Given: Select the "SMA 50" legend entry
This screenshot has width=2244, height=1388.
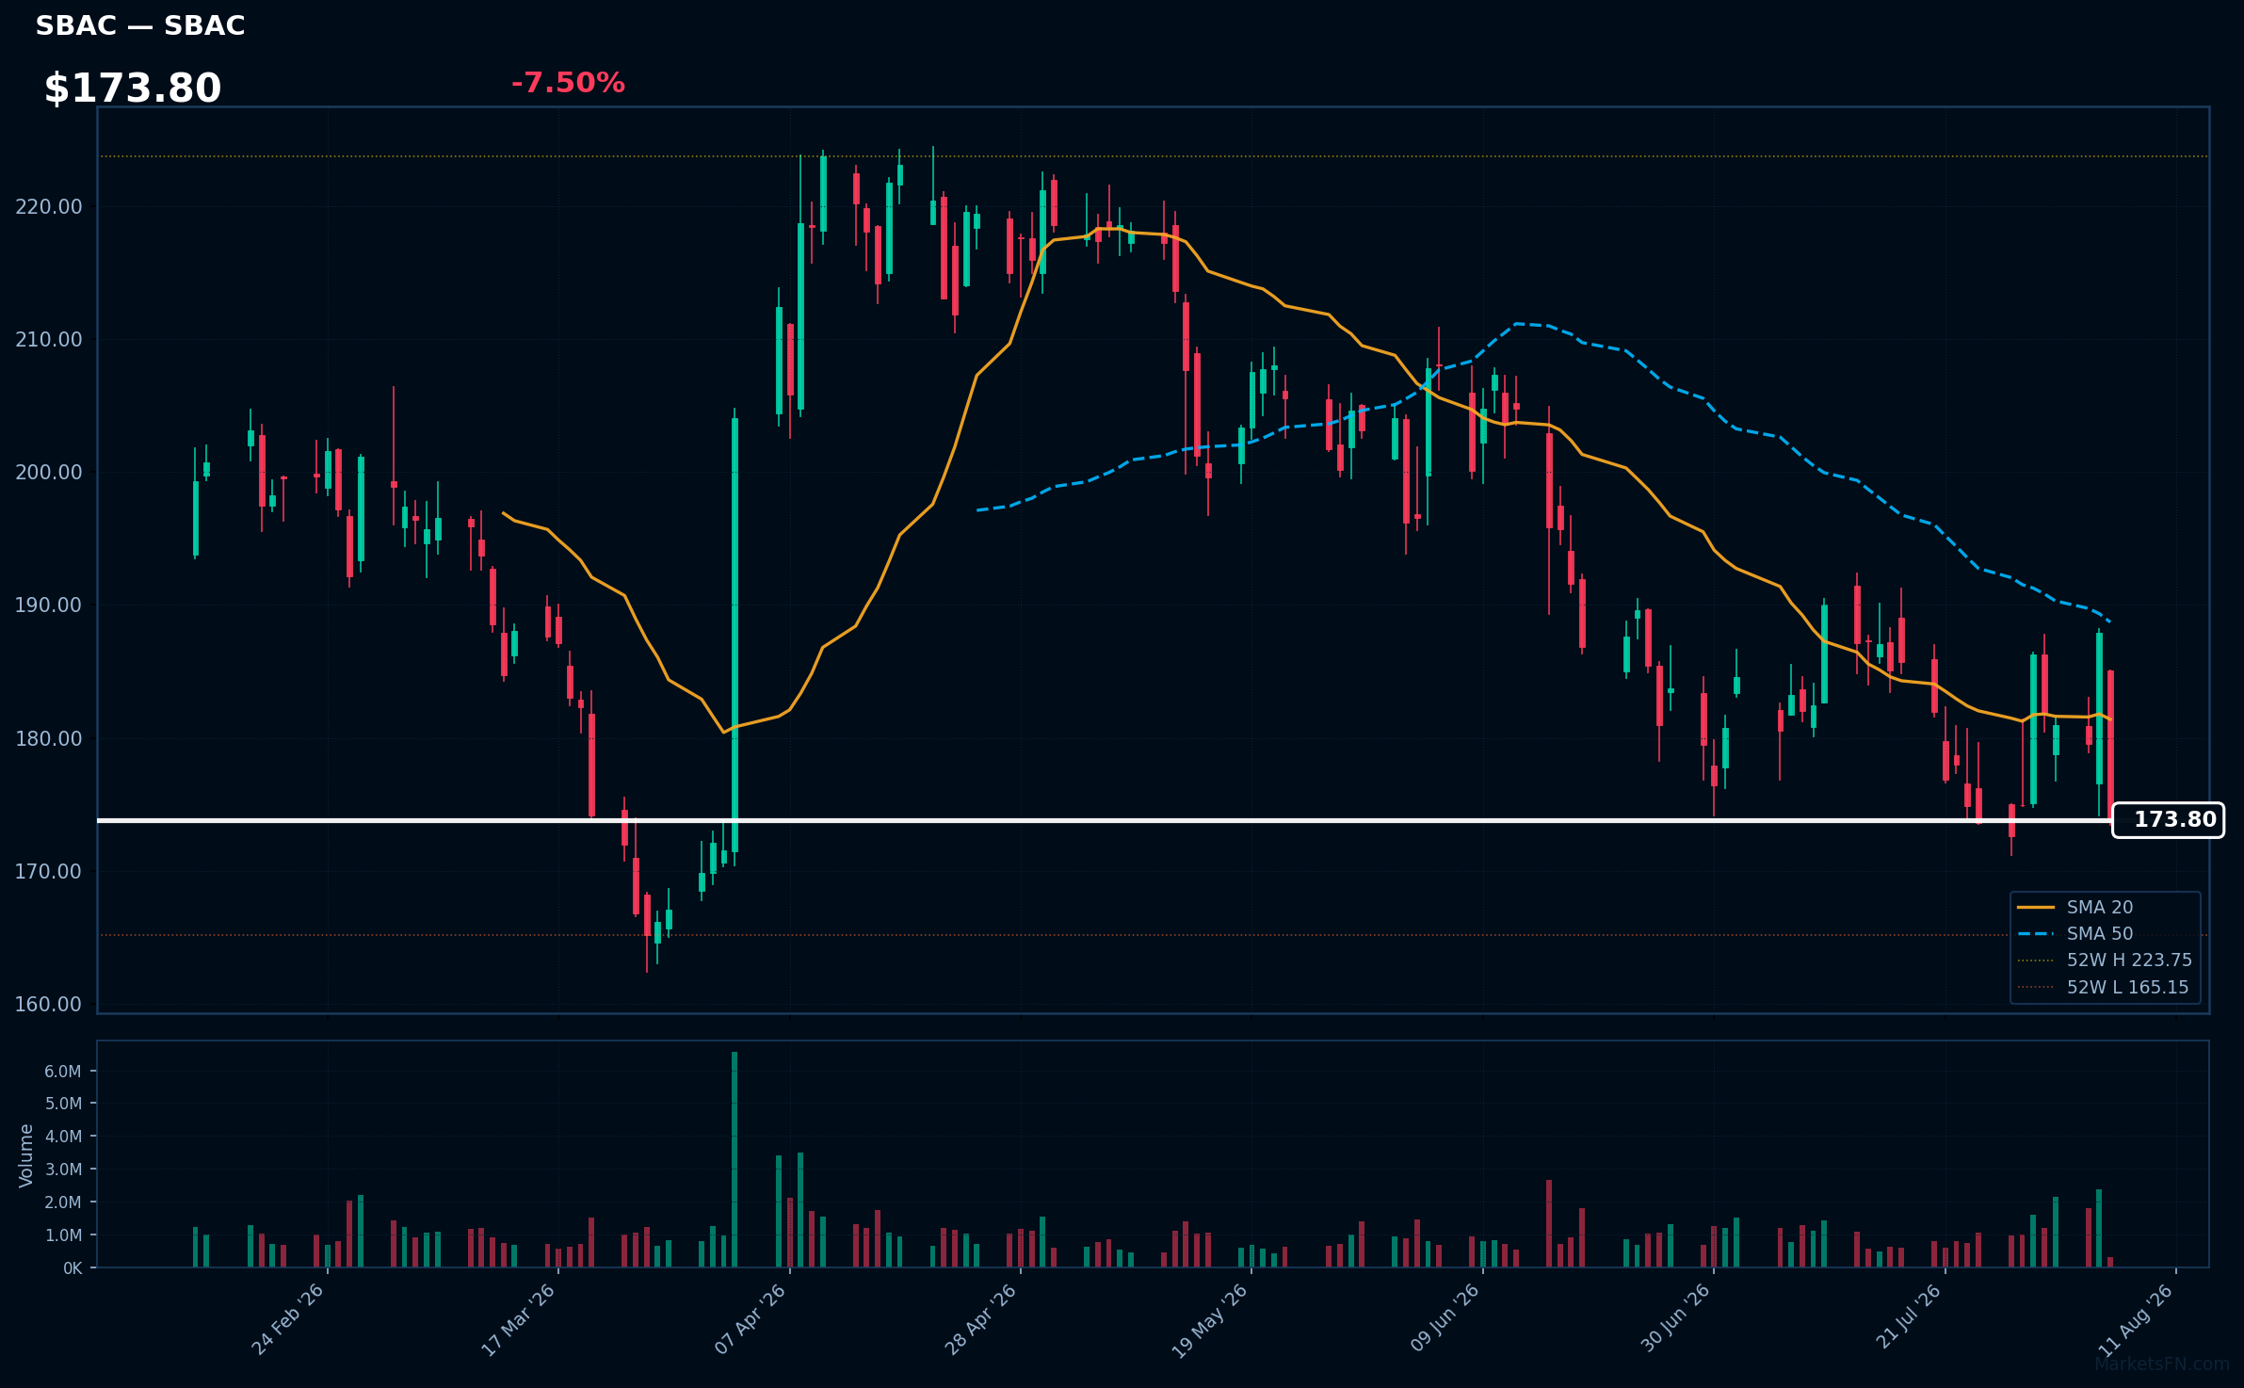Looking at the screenshot, I should click(2100, 934).
